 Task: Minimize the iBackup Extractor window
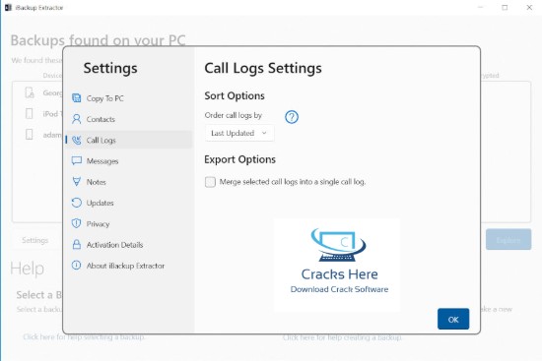pos(480,7)
